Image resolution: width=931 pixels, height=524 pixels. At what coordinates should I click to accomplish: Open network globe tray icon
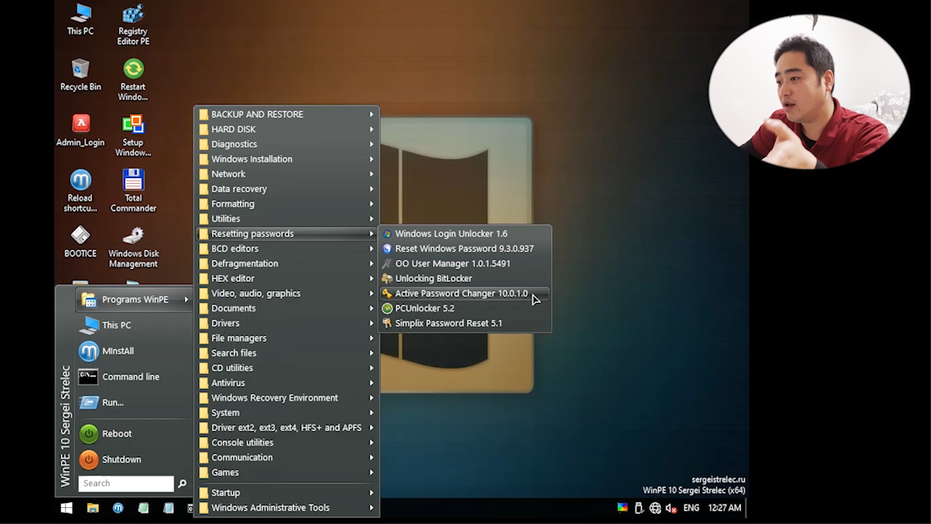click(655, 508)
